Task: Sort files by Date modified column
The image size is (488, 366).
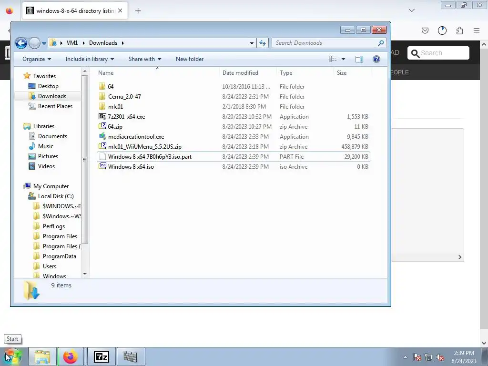Action: coord(240,73)
